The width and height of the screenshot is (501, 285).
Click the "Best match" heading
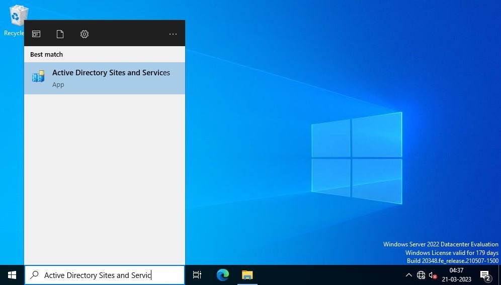[46, 55]
